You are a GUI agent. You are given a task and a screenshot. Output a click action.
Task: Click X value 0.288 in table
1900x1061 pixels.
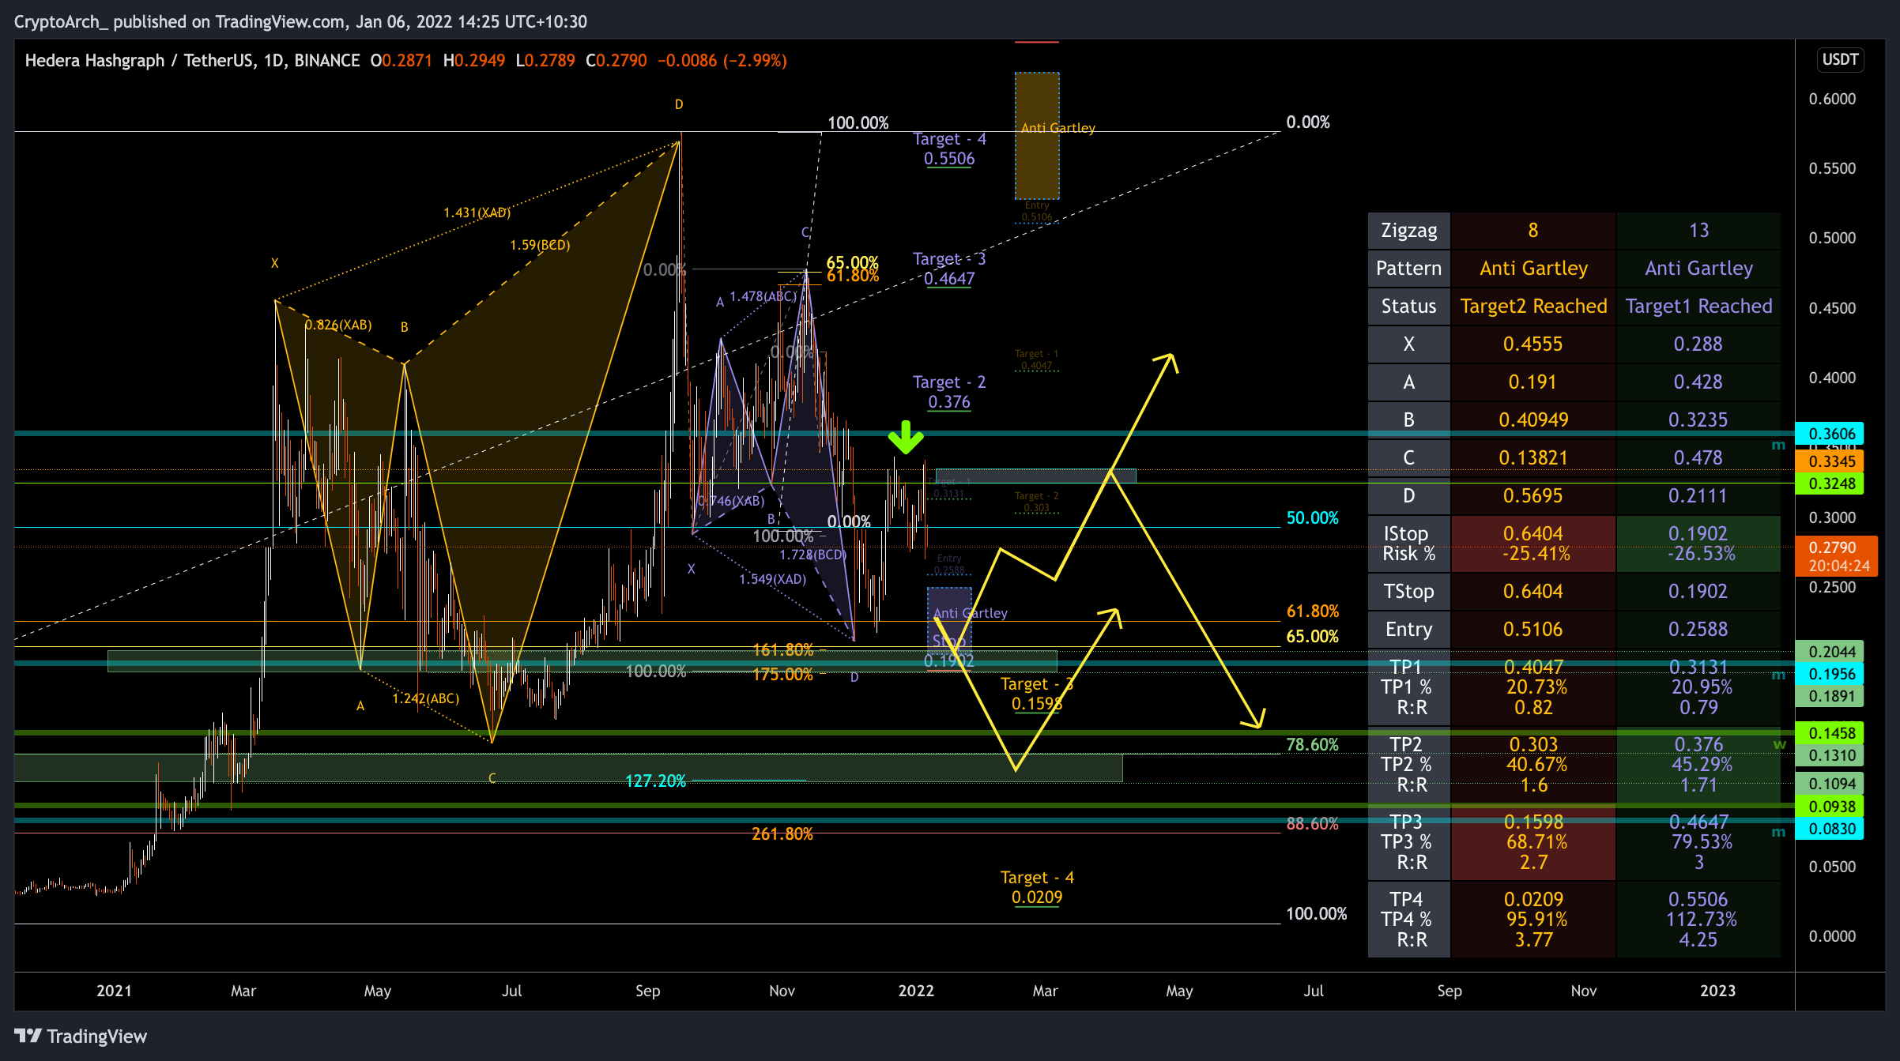click(x=1698, y=344)
